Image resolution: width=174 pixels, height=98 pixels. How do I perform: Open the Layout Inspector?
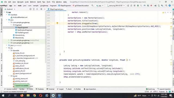[164, 89]
